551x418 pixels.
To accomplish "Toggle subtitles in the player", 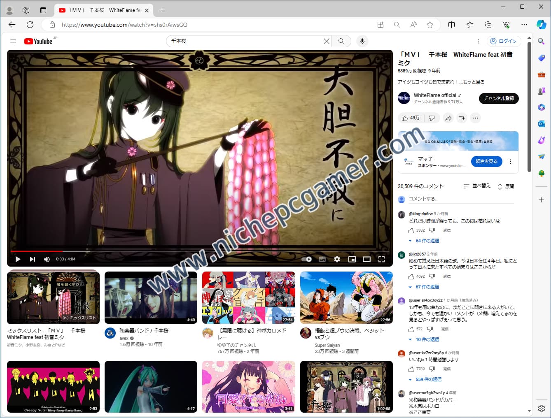I will pyautogui.click(x=322, y=259).
